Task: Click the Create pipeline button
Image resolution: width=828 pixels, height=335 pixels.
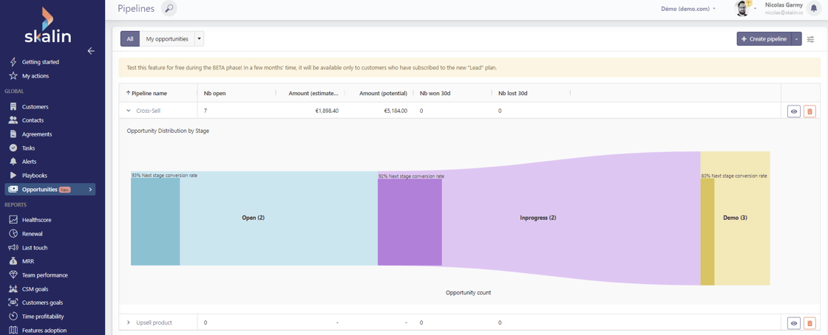Action: click(764, 39)
